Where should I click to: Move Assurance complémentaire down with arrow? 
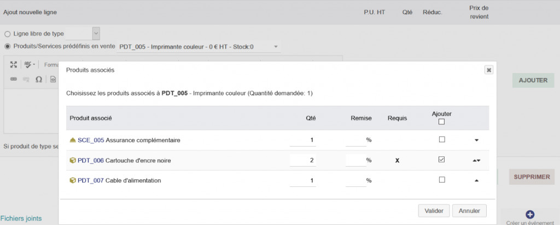point(477,140)
